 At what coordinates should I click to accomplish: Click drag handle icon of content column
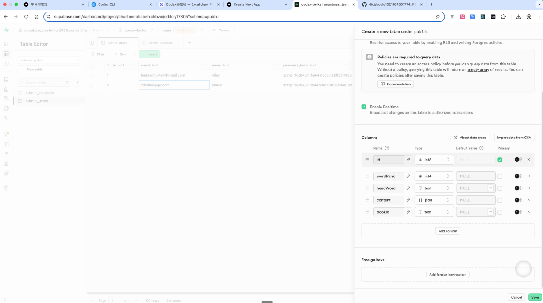[x=367, y=200]
